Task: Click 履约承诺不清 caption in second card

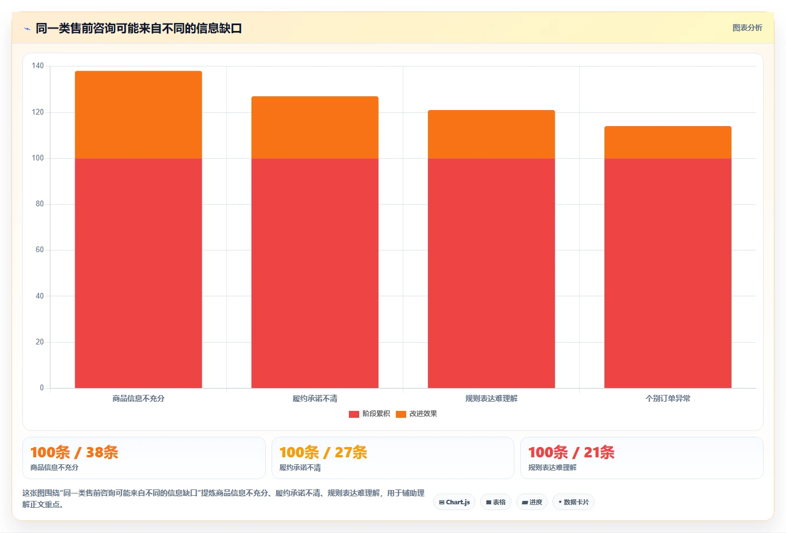Action: click(x=300, y=468)
